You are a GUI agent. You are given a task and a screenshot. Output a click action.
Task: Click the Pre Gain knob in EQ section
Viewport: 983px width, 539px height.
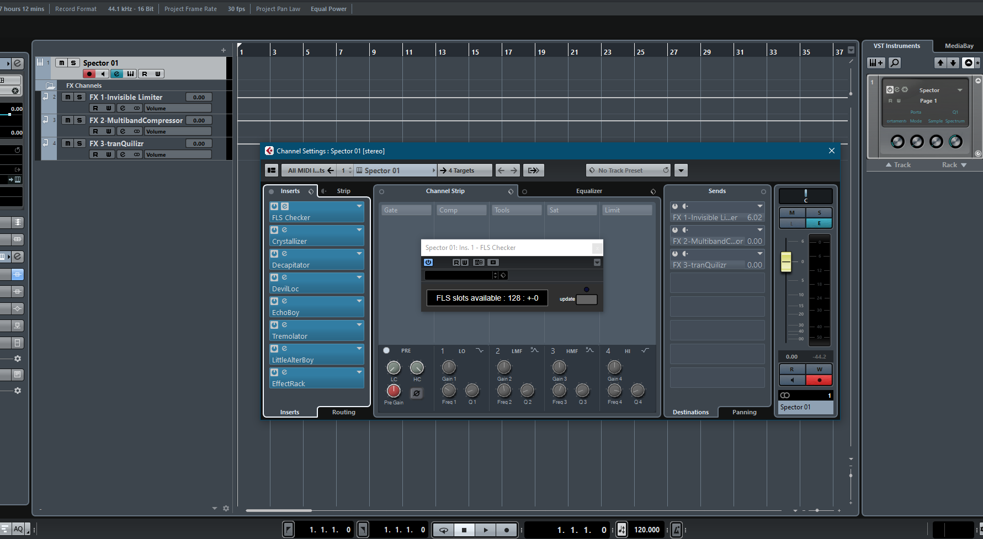pos(394,391)
